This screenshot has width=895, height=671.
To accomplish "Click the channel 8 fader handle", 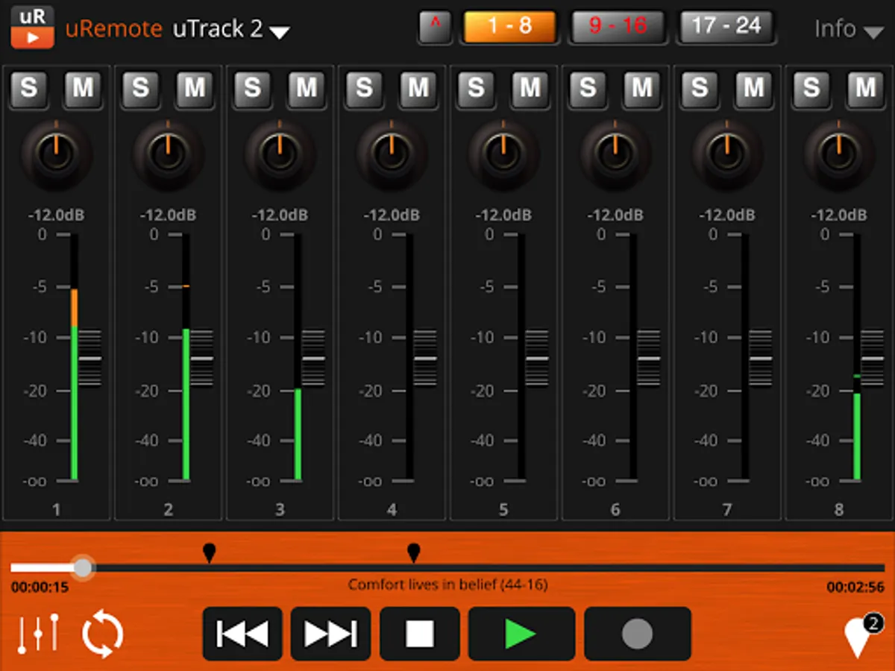I will click(873, 358).
